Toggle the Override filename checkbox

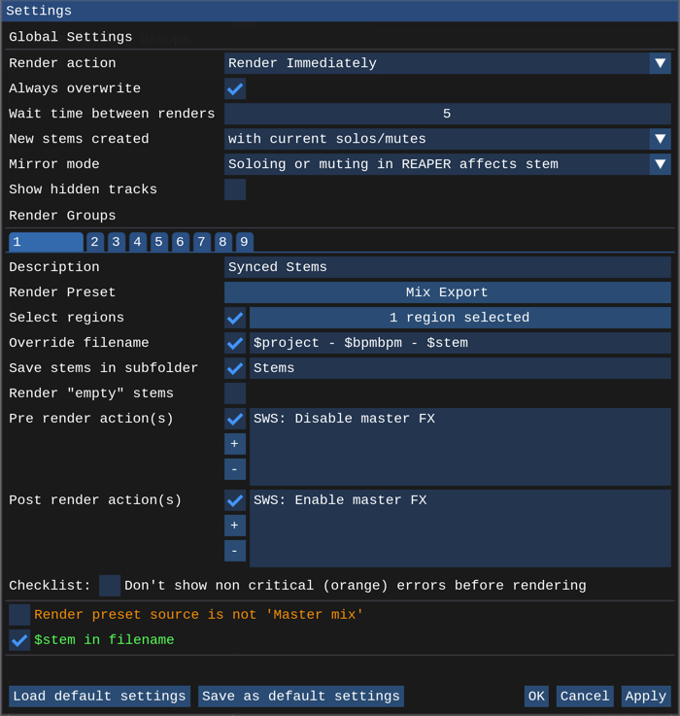click(x=235, y=343)
